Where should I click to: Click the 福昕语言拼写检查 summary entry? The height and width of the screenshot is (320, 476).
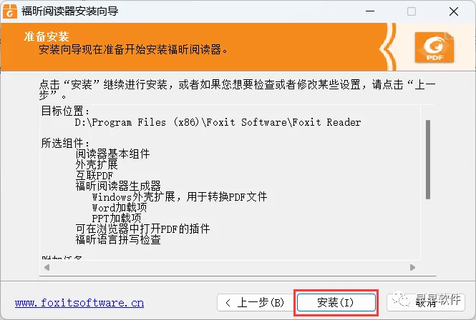click(x=118, y=240)
